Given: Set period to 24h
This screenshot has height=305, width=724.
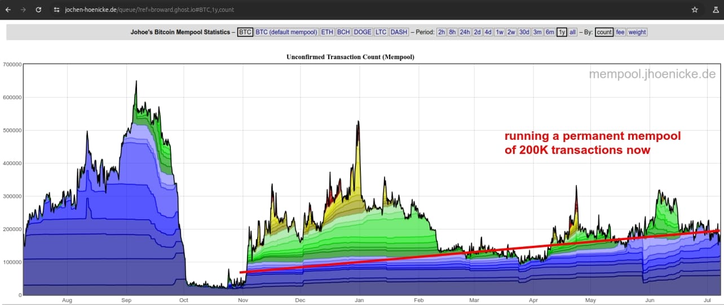Looking at the screenshot, I should (x=465, y=32).
